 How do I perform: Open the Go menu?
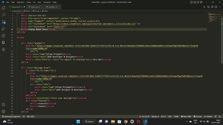[34, 2]
